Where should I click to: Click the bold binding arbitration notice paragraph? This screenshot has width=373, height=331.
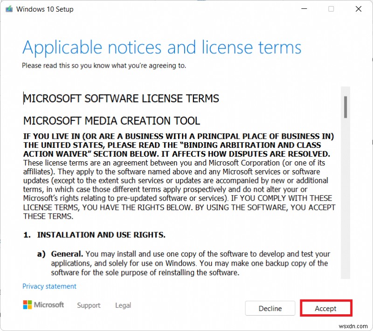pyautogui.click(x=179, y=145)
